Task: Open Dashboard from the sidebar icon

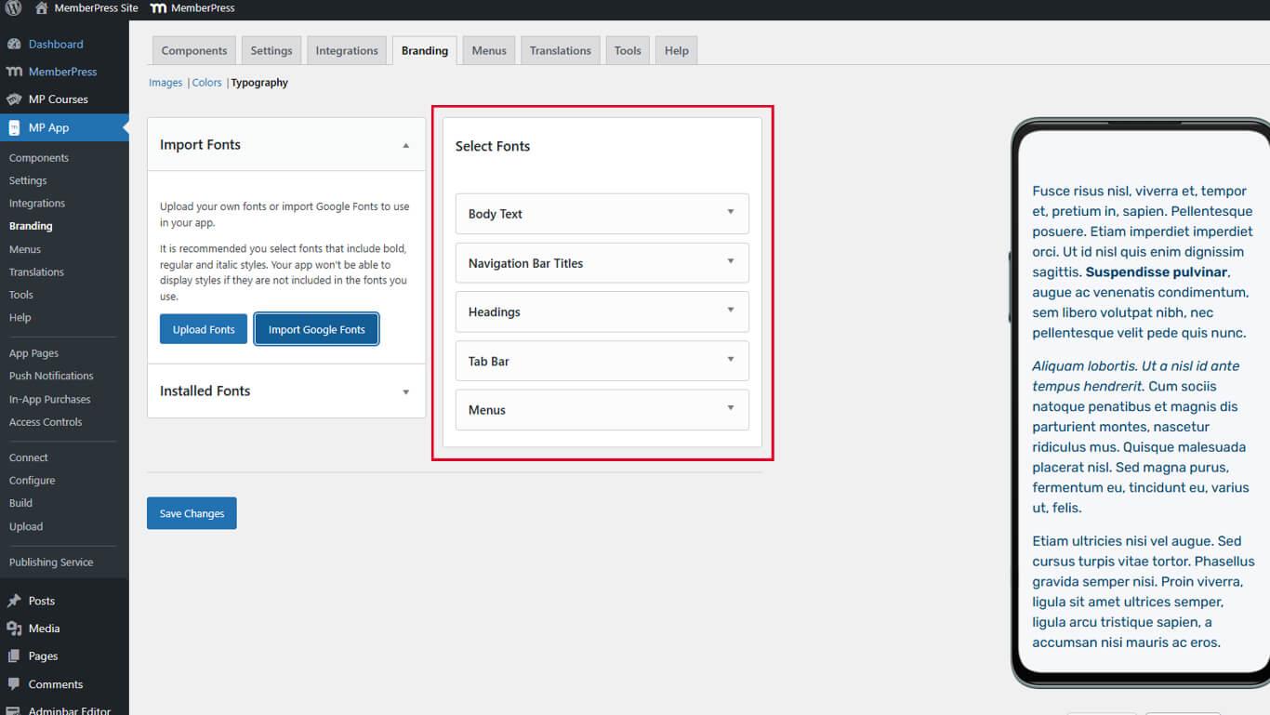Action: click(14, 44)
